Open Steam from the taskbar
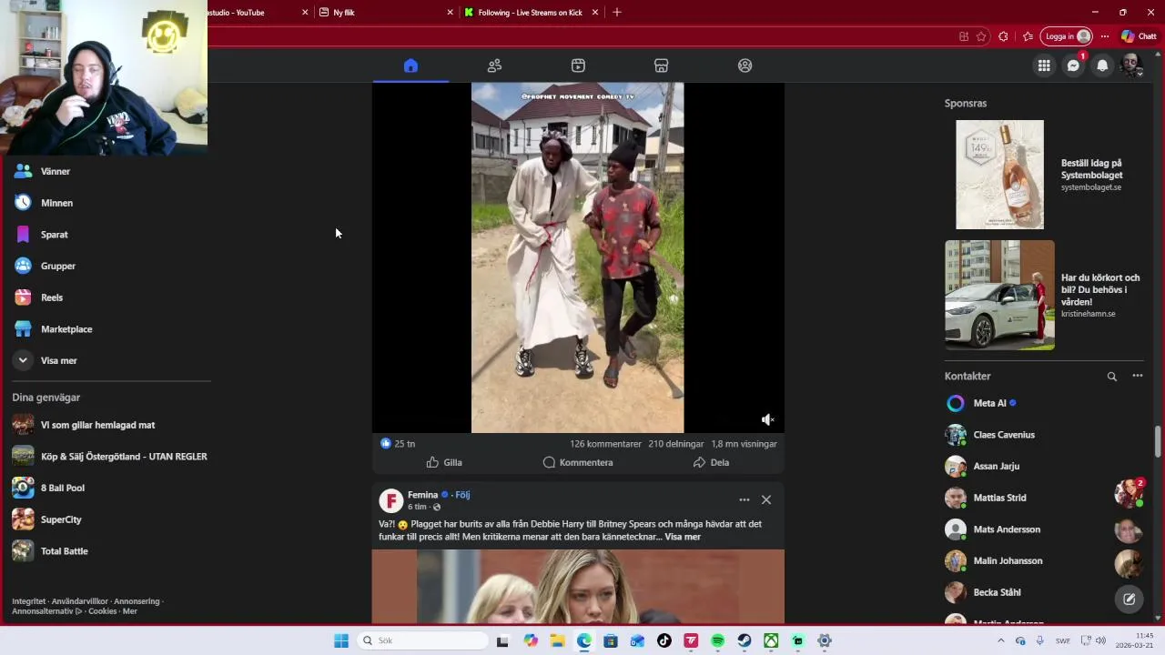 (745, 640)
